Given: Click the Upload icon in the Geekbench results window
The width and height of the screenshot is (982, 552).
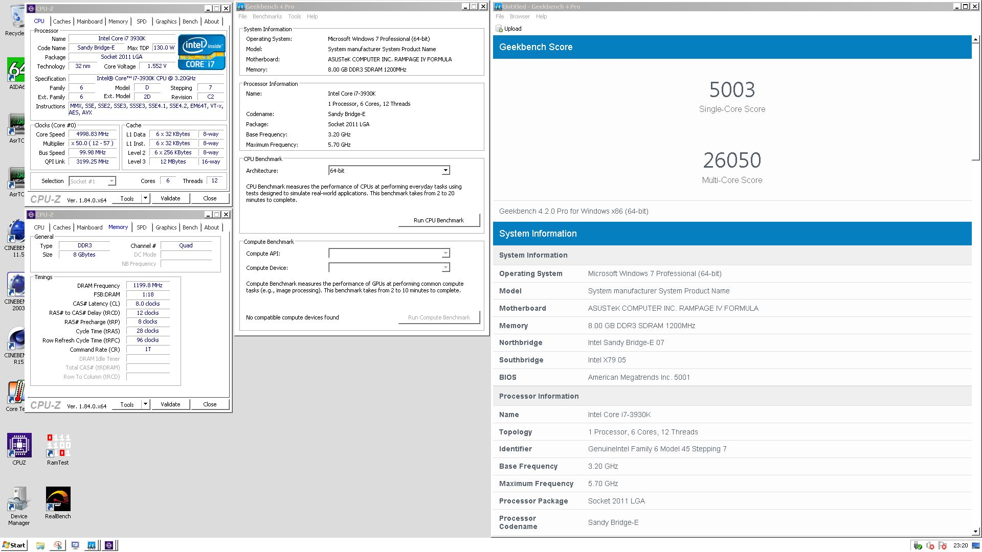Looking at the screenshot, I should [x=499, y=29].
